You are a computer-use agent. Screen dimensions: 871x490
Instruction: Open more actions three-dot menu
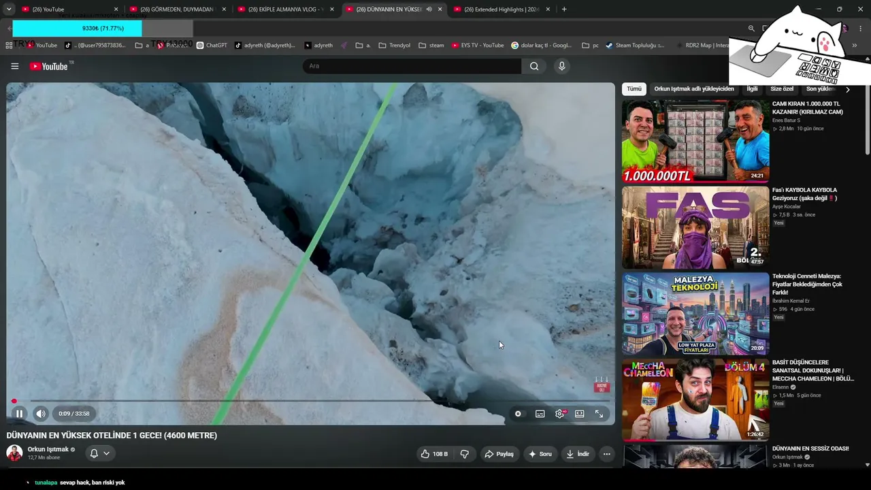(x=607, y=454)
